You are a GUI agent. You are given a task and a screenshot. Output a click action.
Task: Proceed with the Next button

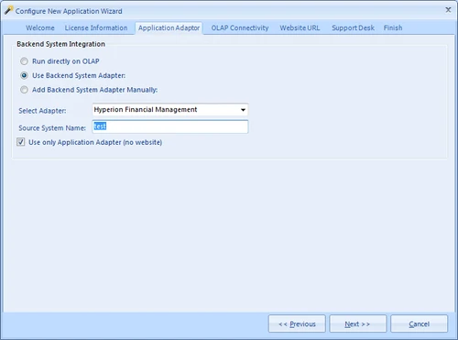pyautogui.click(x=358, y=324)
